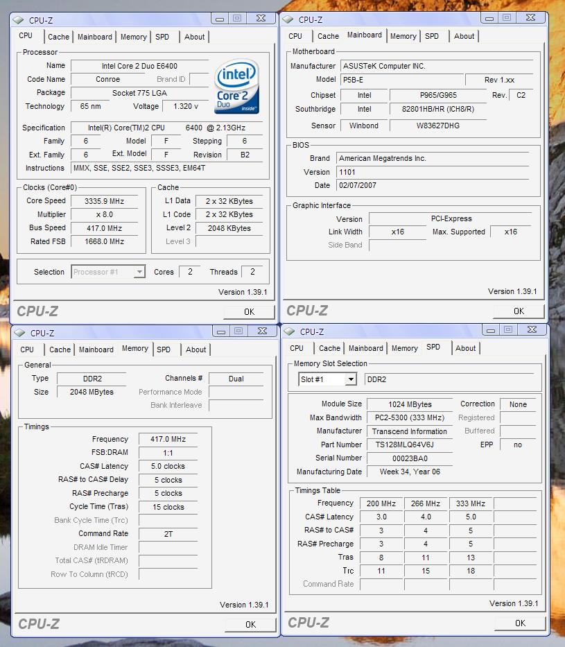Click the Rated FSB value '1668.0 MHz'
The height and width of the screenshot is (647, 565).
click(105, 241)
